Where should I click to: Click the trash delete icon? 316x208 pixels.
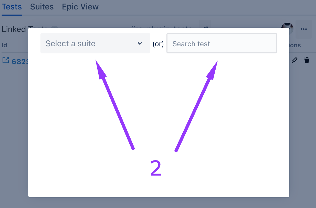307,60
